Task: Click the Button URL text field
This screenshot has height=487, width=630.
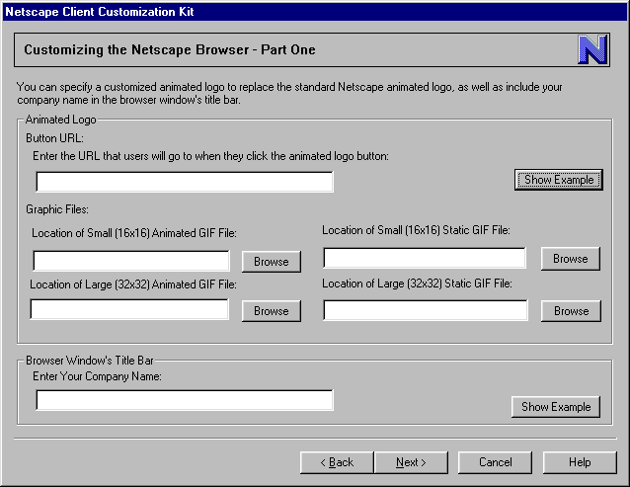Action: pyautogui.click(x=185, y=182)
